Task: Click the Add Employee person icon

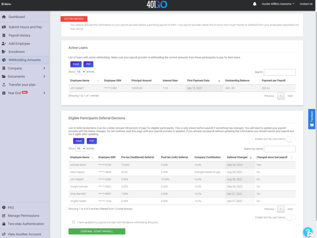Action: tap(4, 44)
